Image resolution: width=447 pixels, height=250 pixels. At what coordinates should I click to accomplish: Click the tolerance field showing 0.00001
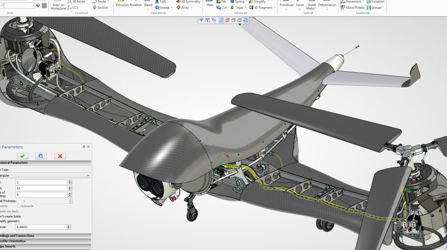[41, 227]
